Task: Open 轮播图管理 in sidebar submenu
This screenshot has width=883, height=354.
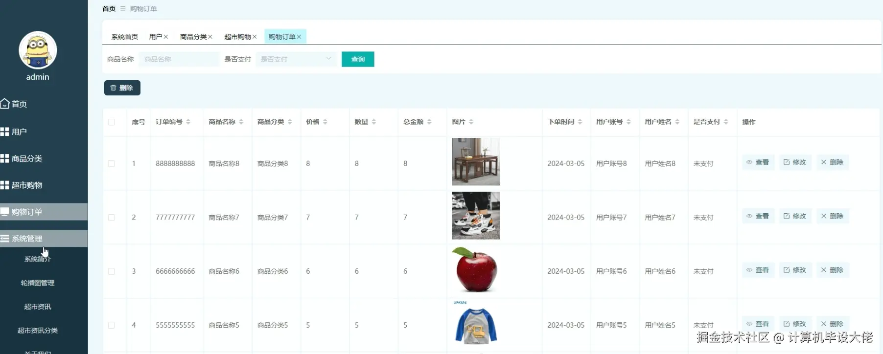Action: coord(38,283)
